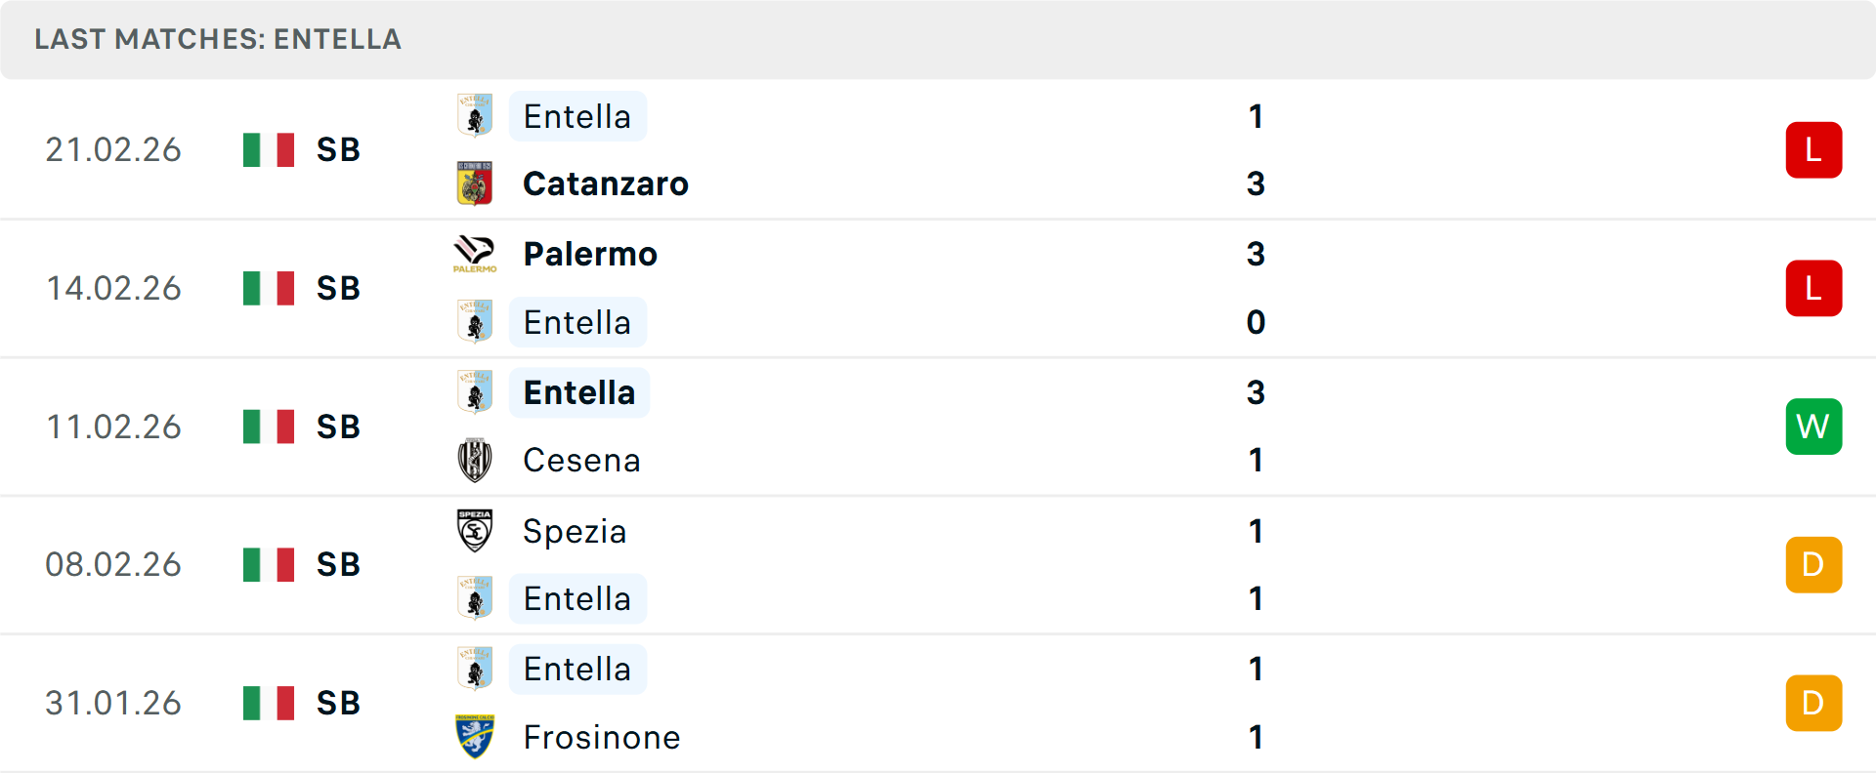Click the Cesena club crest

(x=475, y=460)
